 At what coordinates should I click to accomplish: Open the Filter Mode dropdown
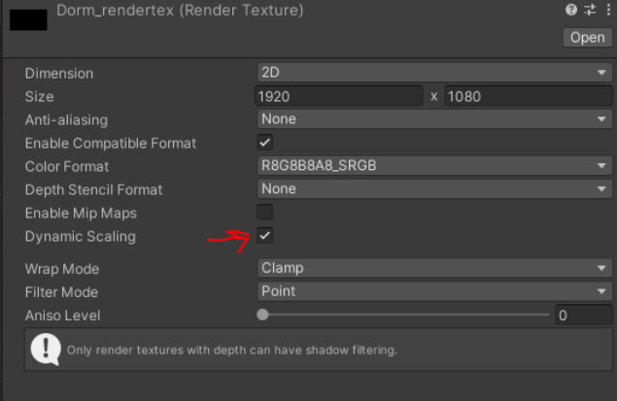(x=433, y=291)
